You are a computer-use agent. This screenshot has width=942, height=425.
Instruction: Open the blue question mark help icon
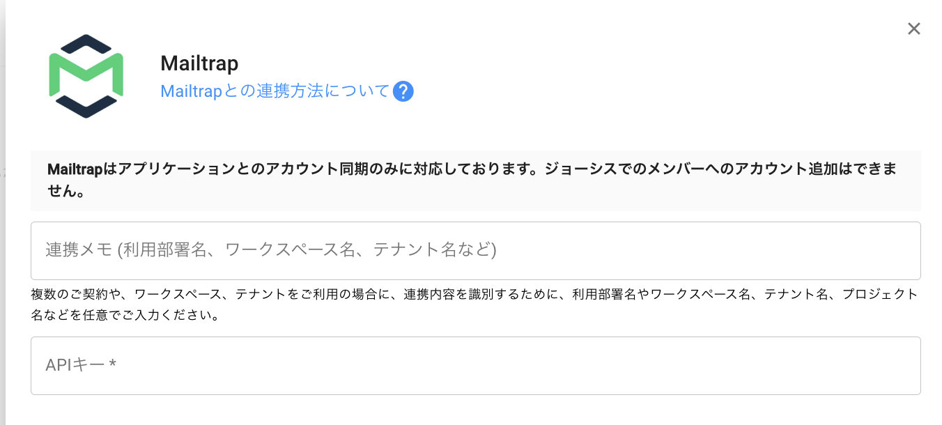[403, 91]
